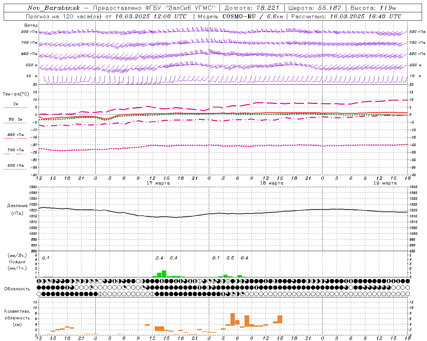Click the Рассчитано: 16.03.2025 16:40 UTC text

pyautogui.click(x=346, y=16)
